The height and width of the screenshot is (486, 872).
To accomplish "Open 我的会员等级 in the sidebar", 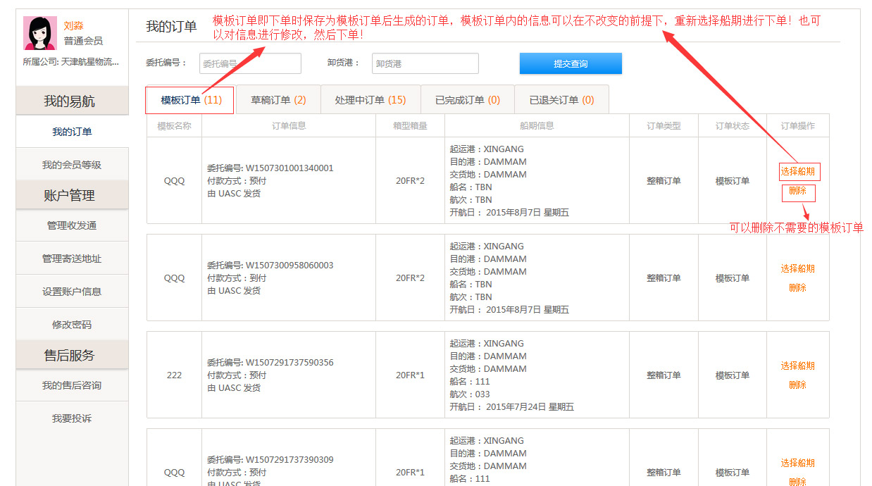I will click(72, 165).
